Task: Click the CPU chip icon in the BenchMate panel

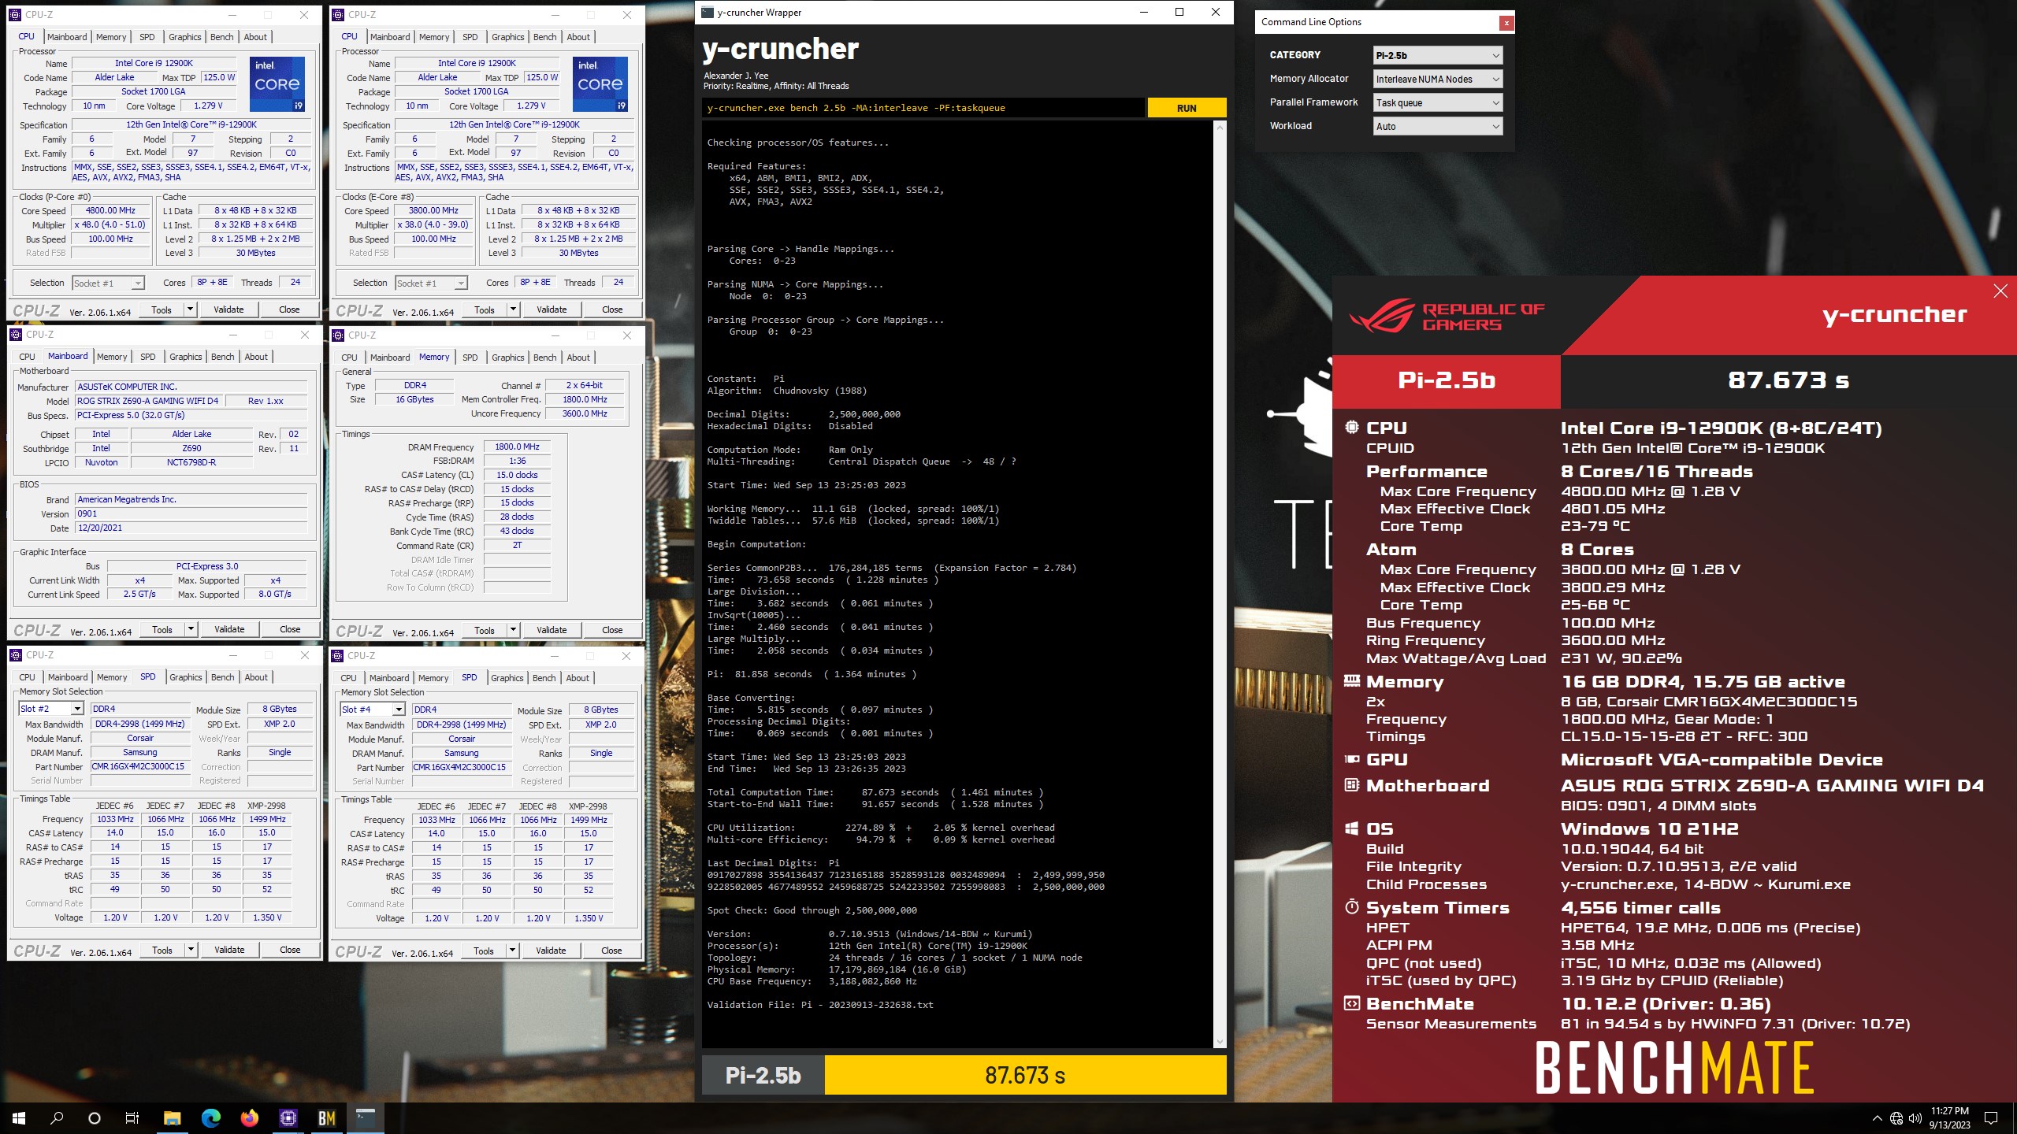Action: (x=1352, y=427)
